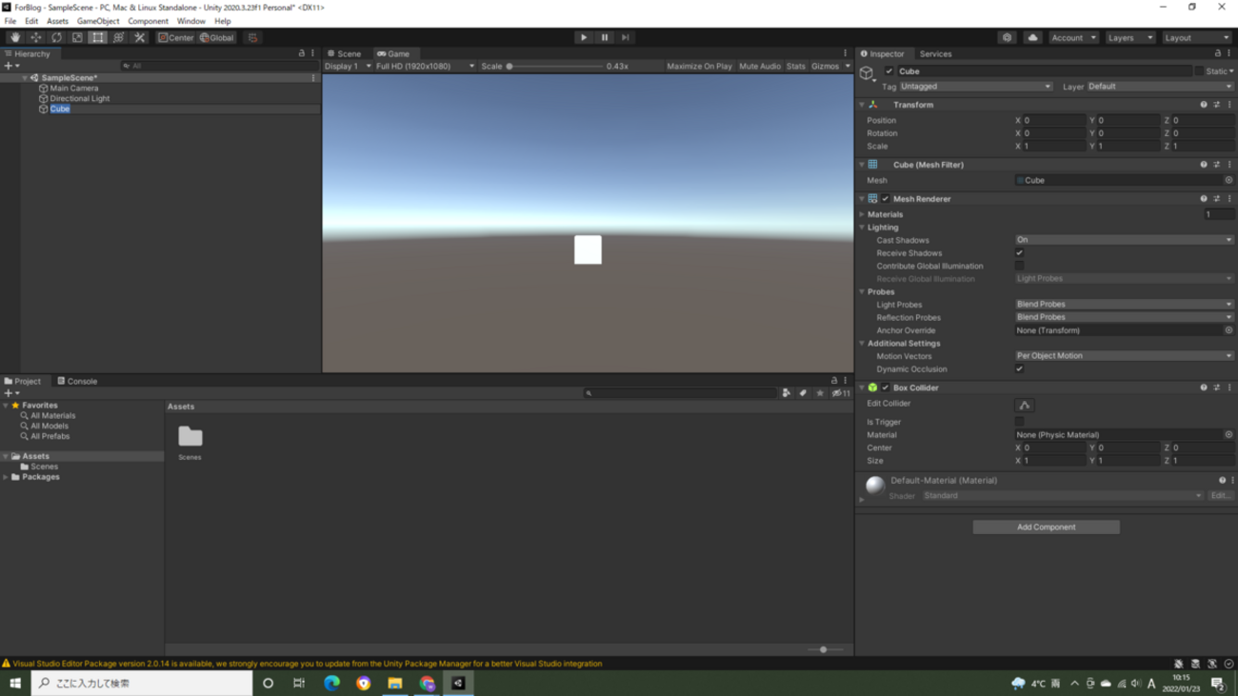
Task: Select the Scale tool
Action: pos(77,37)
